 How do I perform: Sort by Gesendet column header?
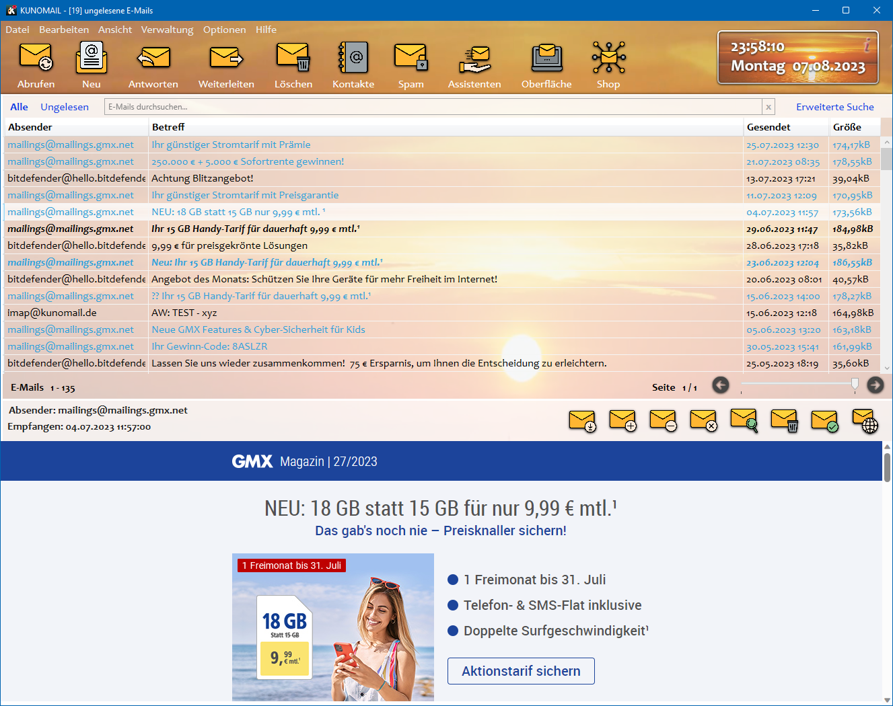(786, 127)
